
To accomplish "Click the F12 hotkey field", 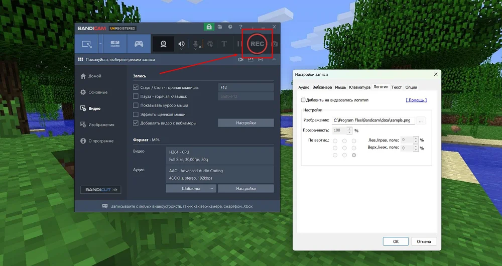I will tap(246, 87).
